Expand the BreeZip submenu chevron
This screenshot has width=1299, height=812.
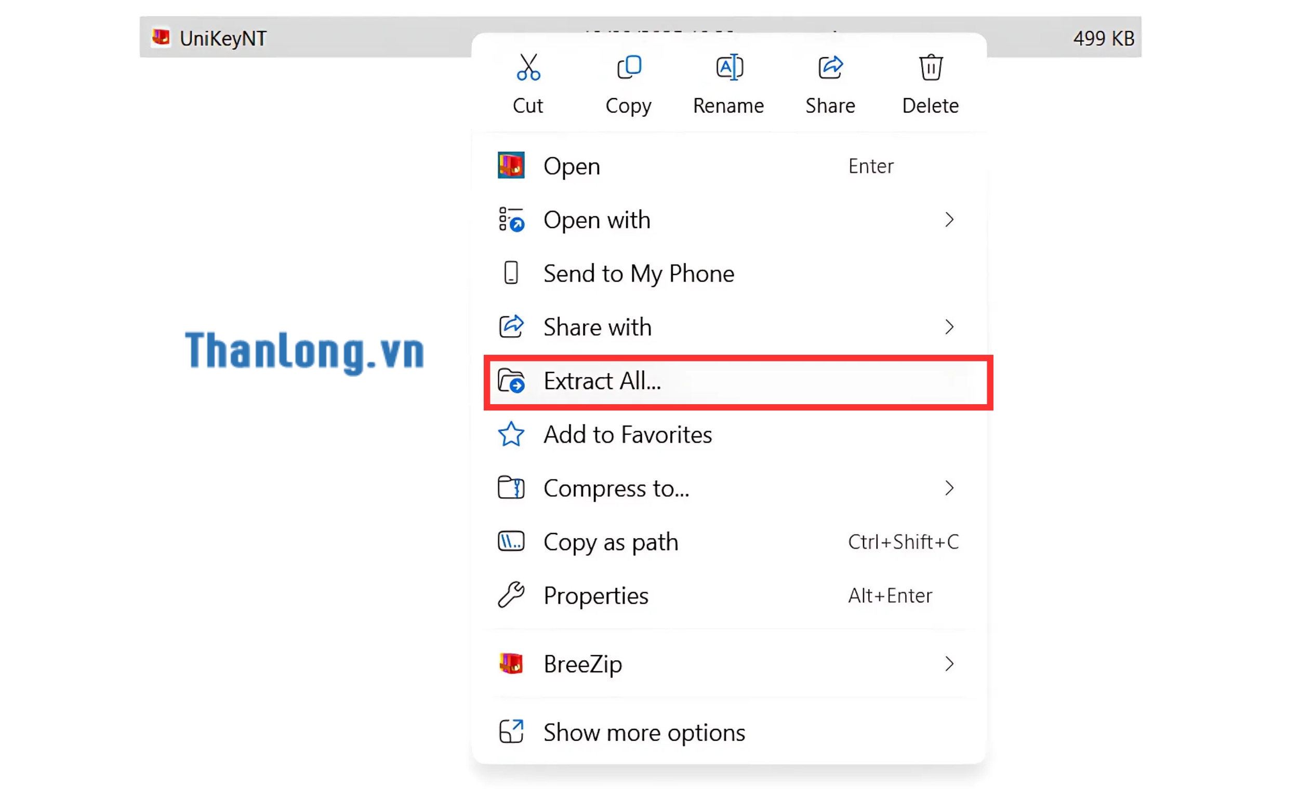coord(949,664)
